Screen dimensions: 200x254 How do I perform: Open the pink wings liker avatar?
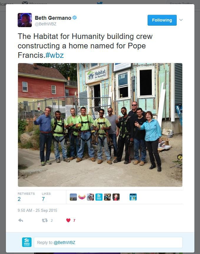point(82,197)
